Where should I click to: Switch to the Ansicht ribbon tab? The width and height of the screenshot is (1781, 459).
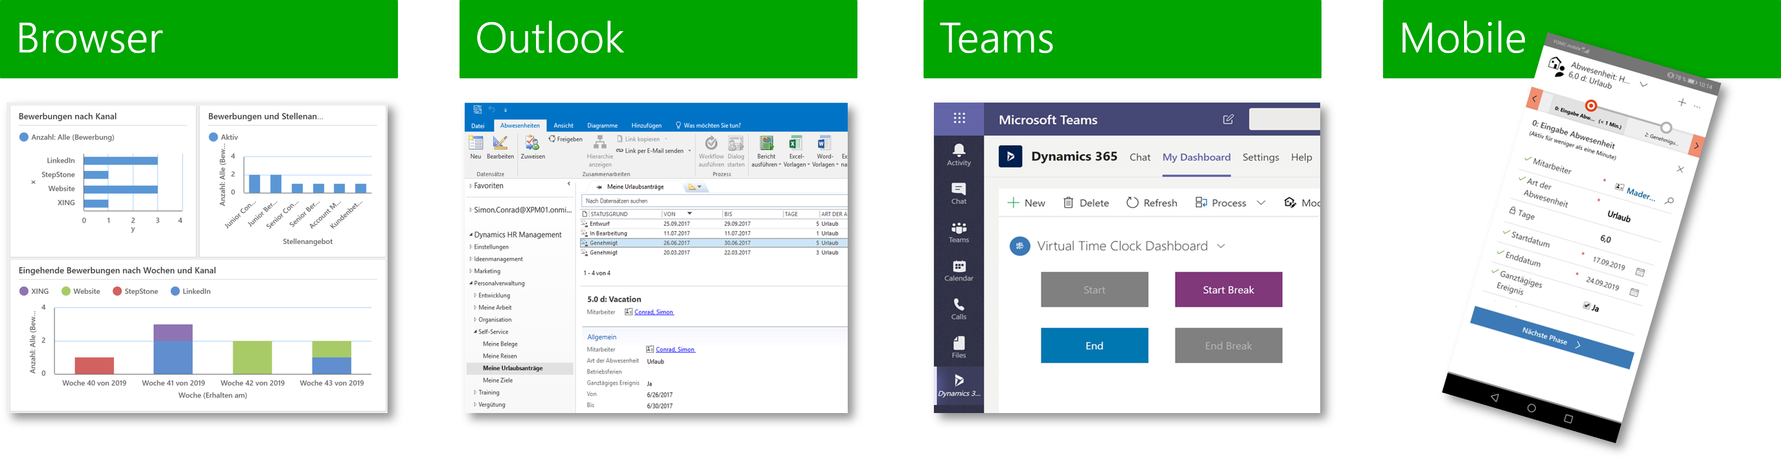(x=563, y=126)
